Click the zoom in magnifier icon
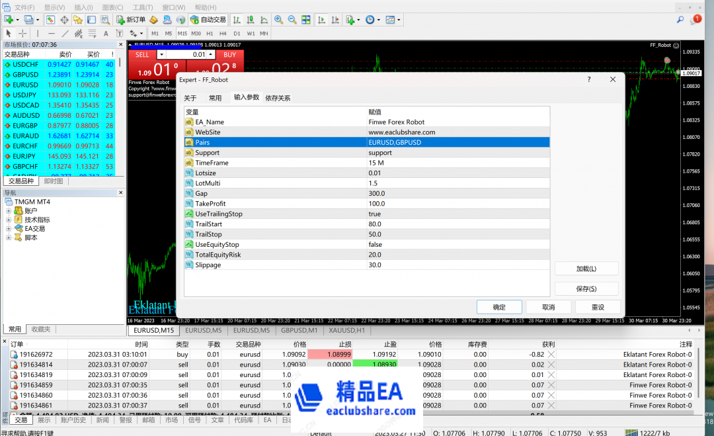 coord(279,20)
